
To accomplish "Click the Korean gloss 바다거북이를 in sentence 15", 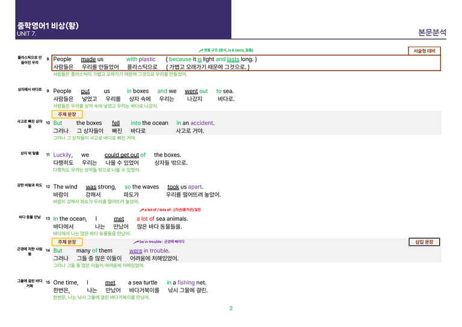I will (144, 290).
